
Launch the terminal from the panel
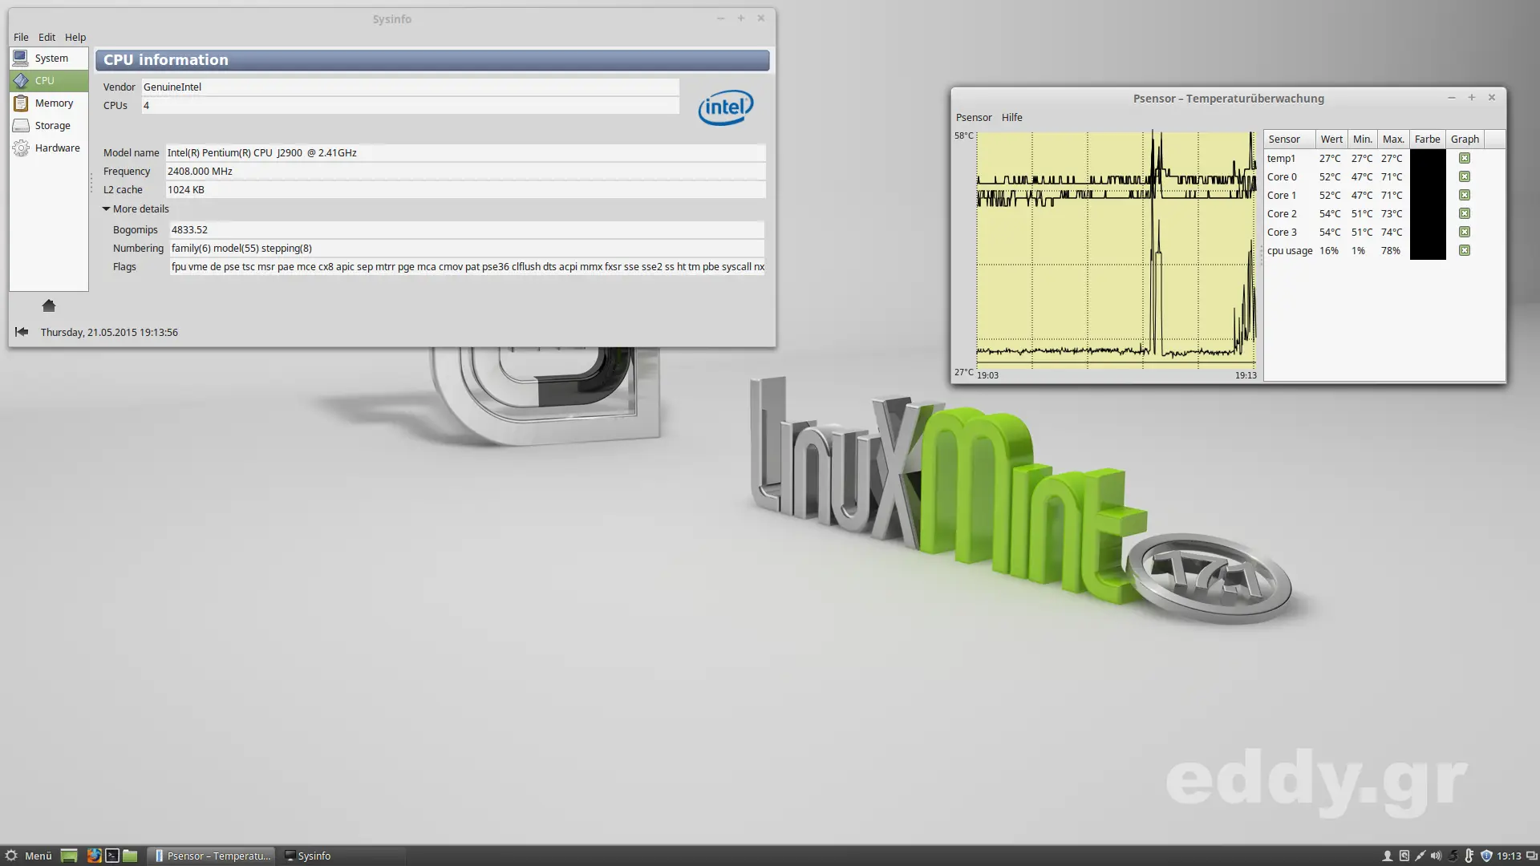click(112, 856)
